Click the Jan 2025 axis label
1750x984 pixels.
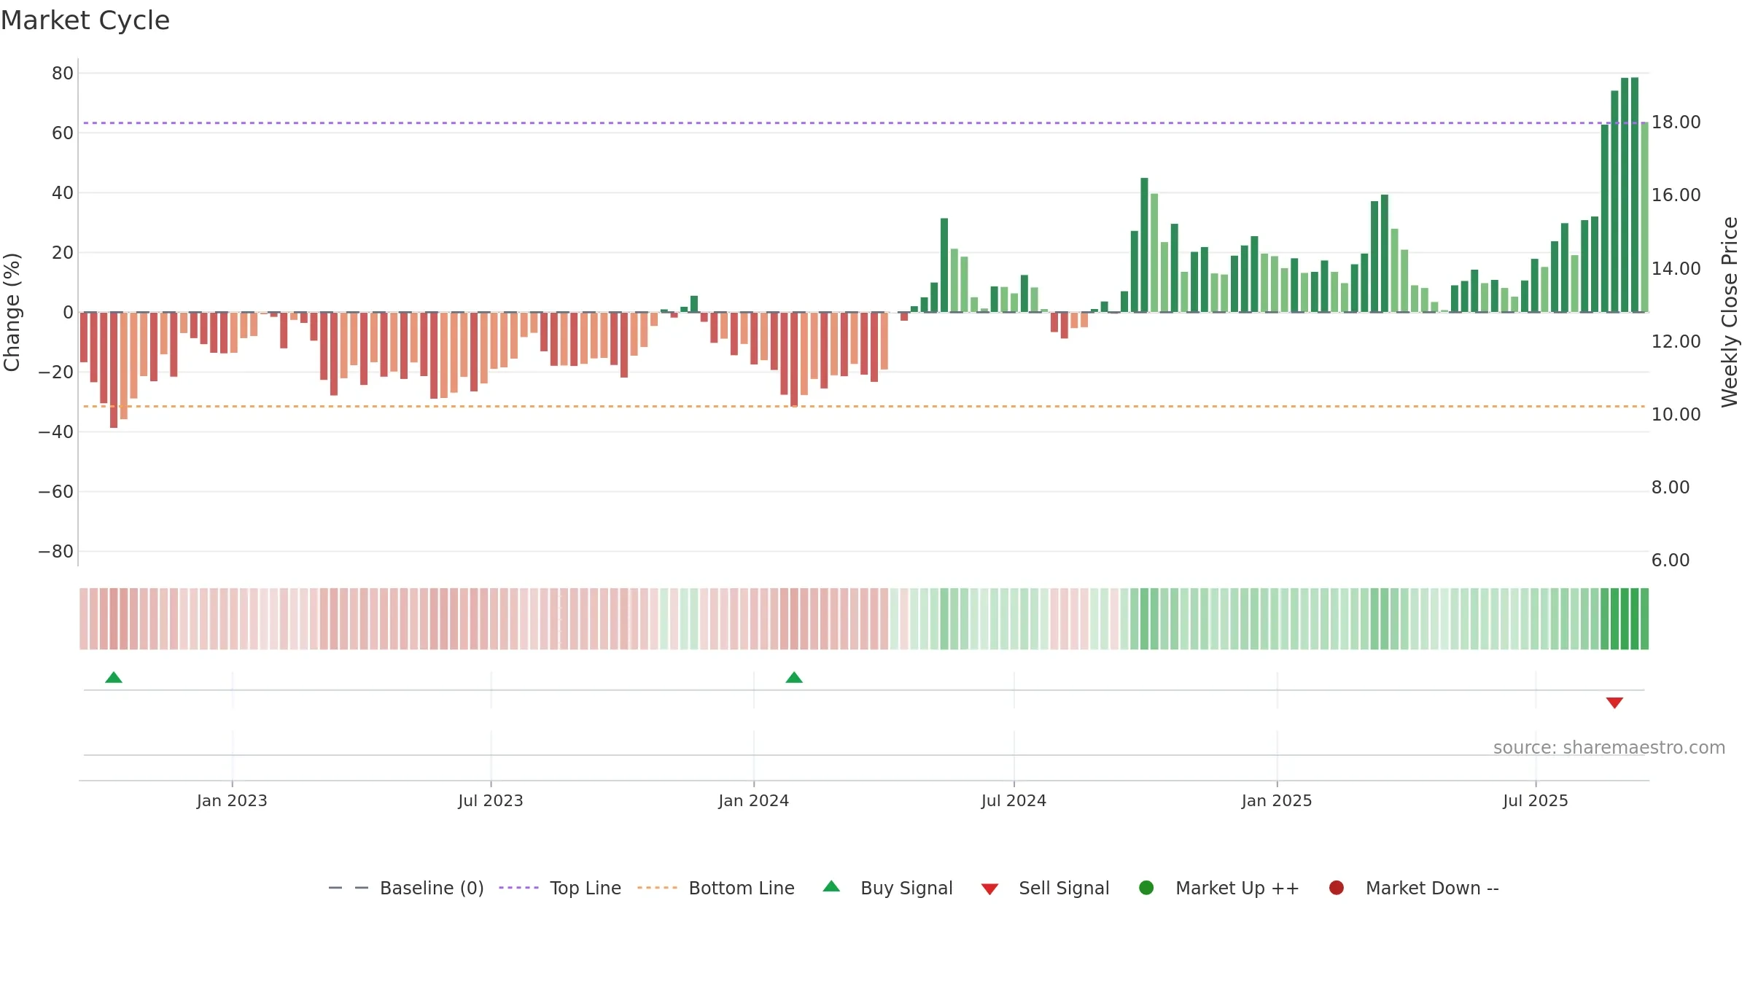[1277, 801]
